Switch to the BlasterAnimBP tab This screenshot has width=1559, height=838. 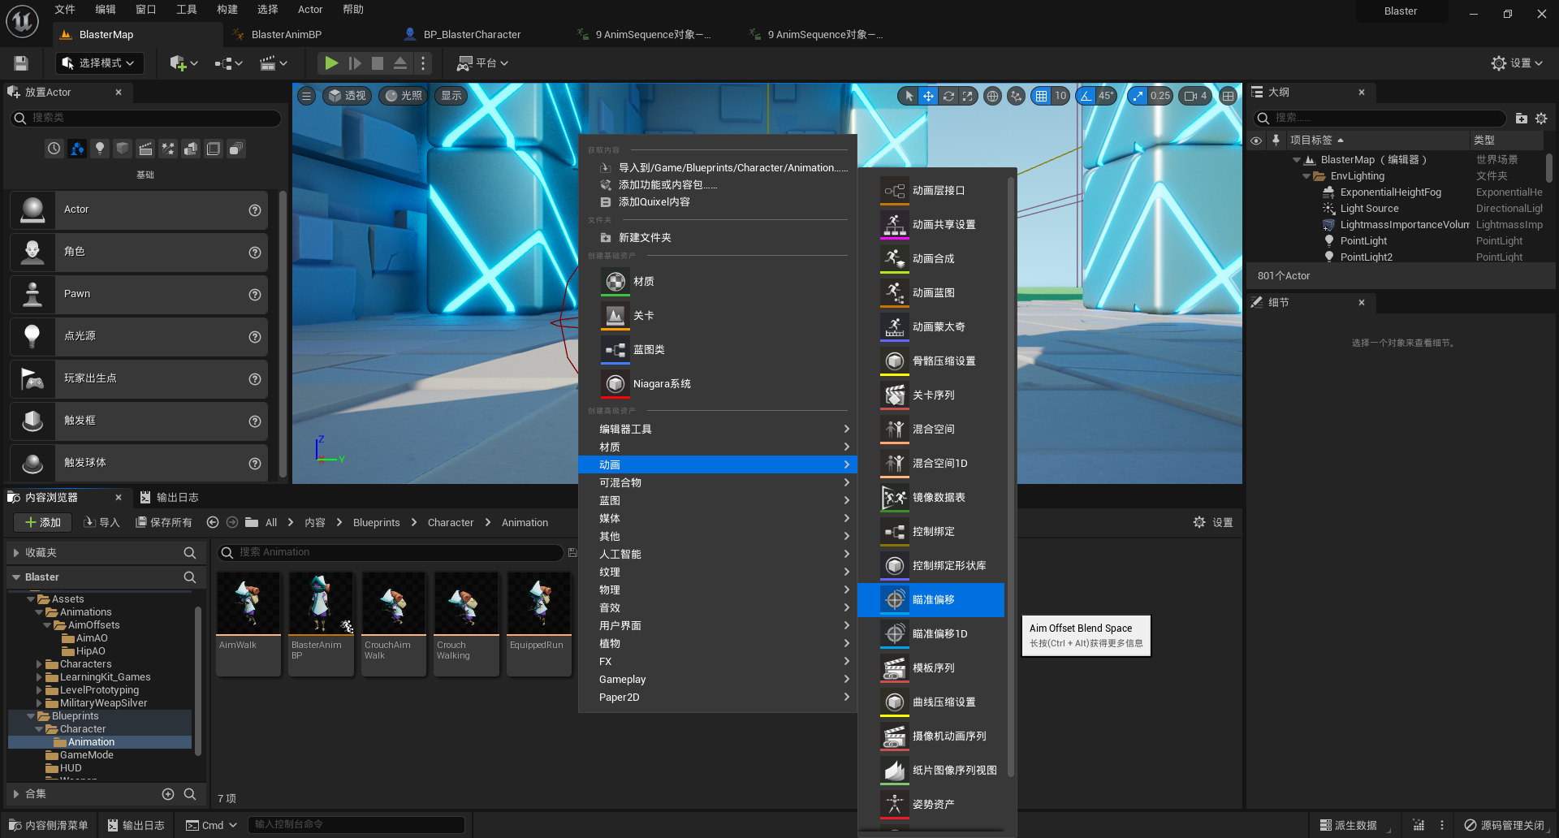tap(286, 35)
